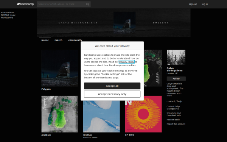Click the Bandcamp logo

click(x=25, y=4)
